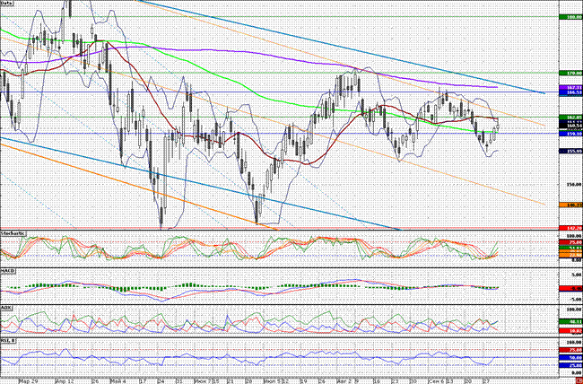Click the Май 4 date label on the time axis
Viewport: 583px width, 384px height.
pos(118,380)
